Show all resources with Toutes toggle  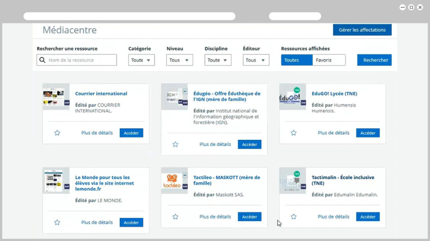(297, 60)
